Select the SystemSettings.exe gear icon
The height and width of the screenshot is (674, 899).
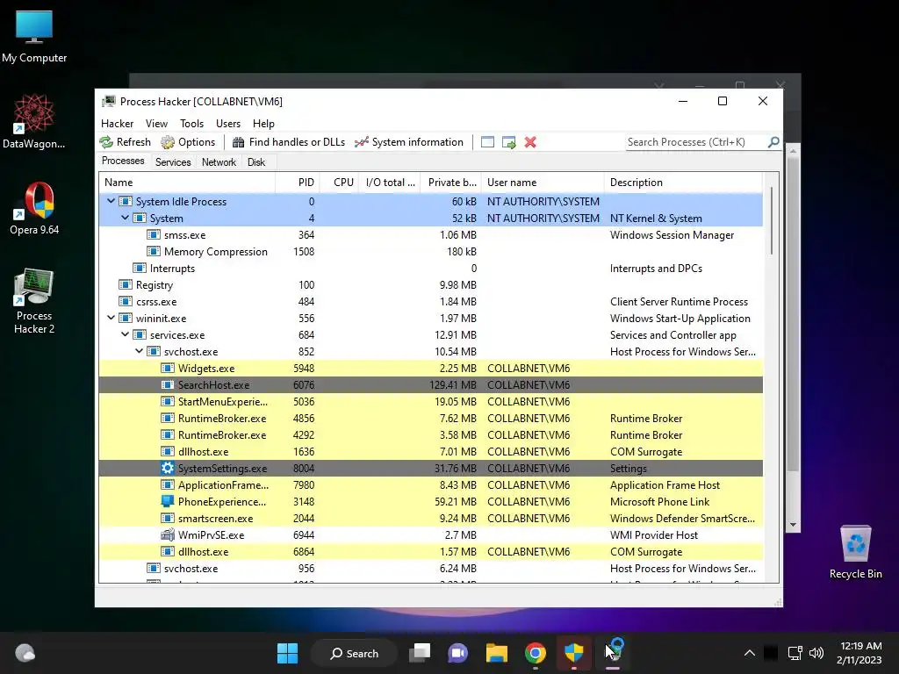point(168,469)
